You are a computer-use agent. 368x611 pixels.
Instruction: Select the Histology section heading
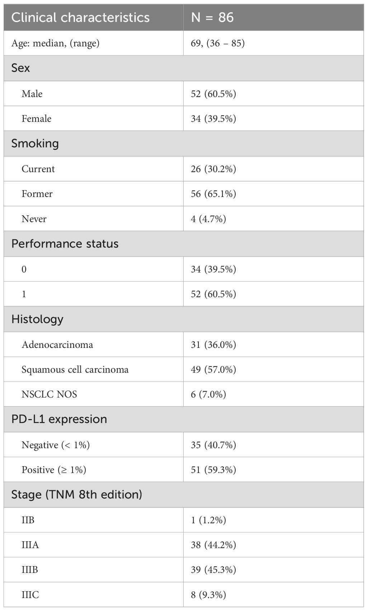37,319
